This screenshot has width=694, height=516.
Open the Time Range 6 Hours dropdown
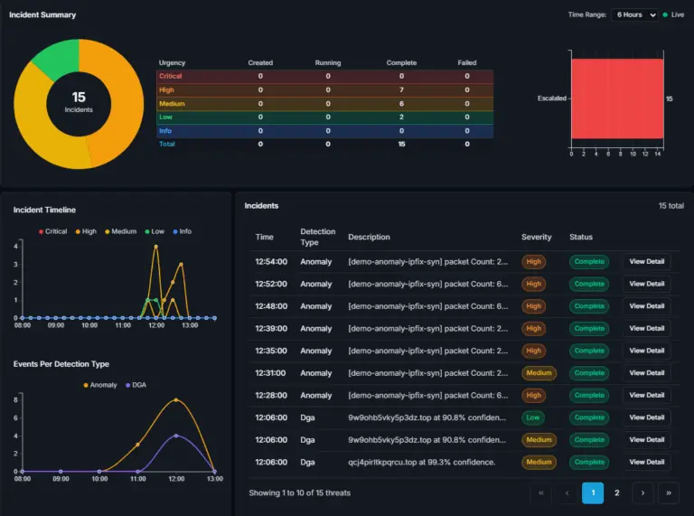point(634,14)
